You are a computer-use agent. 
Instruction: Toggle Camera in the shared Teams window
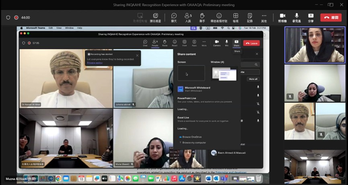click(x=217, y=43)
